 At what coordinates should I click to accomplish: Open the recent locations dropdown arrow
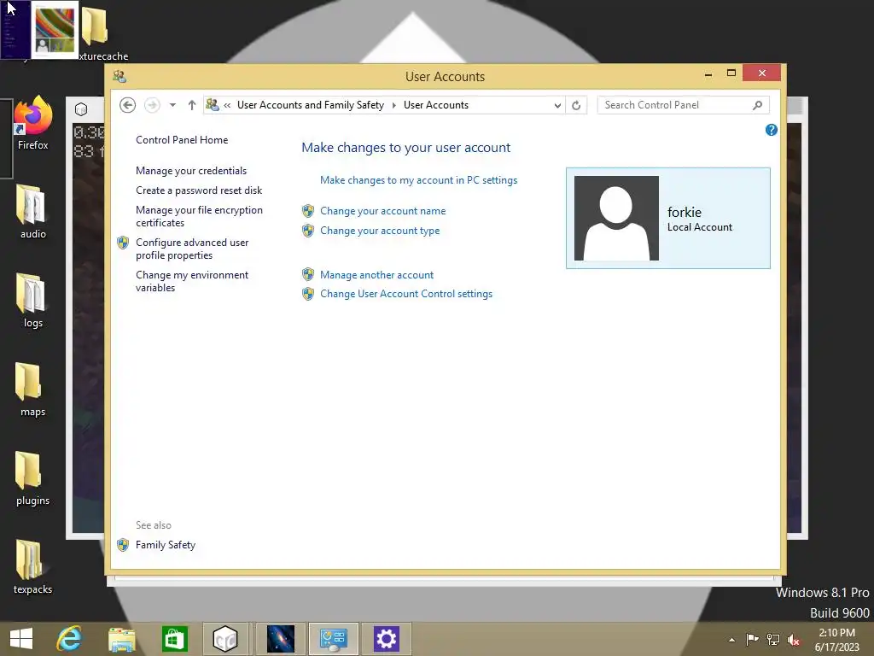[172, 105]
